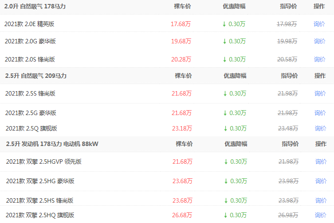Click the 2.0升 自然吸气 178马力 group header

(35, 6)
